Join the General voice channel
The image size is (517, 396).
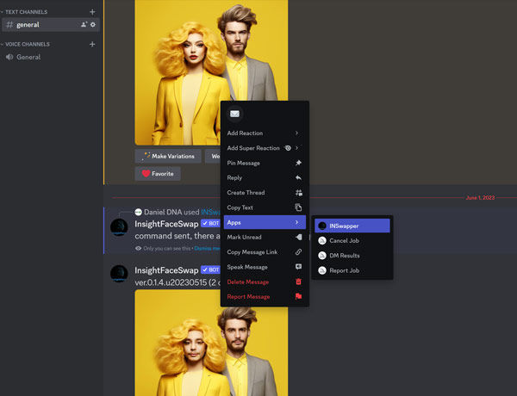tap(51, 57)
